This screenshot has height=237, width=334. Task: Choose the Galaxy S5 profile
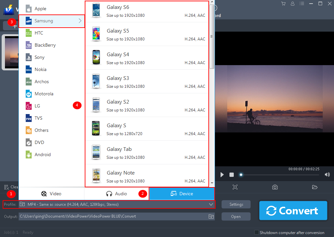coord(147,34)
